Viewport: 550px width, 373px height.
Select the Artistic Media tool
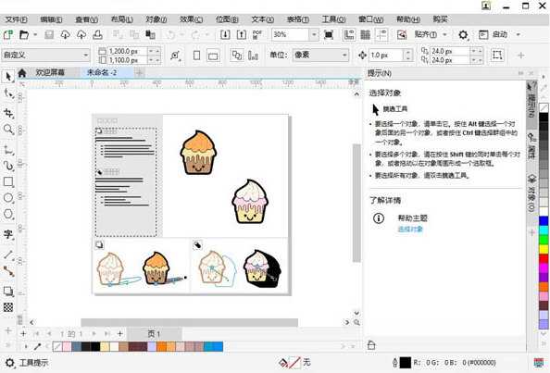coord(8,166)
